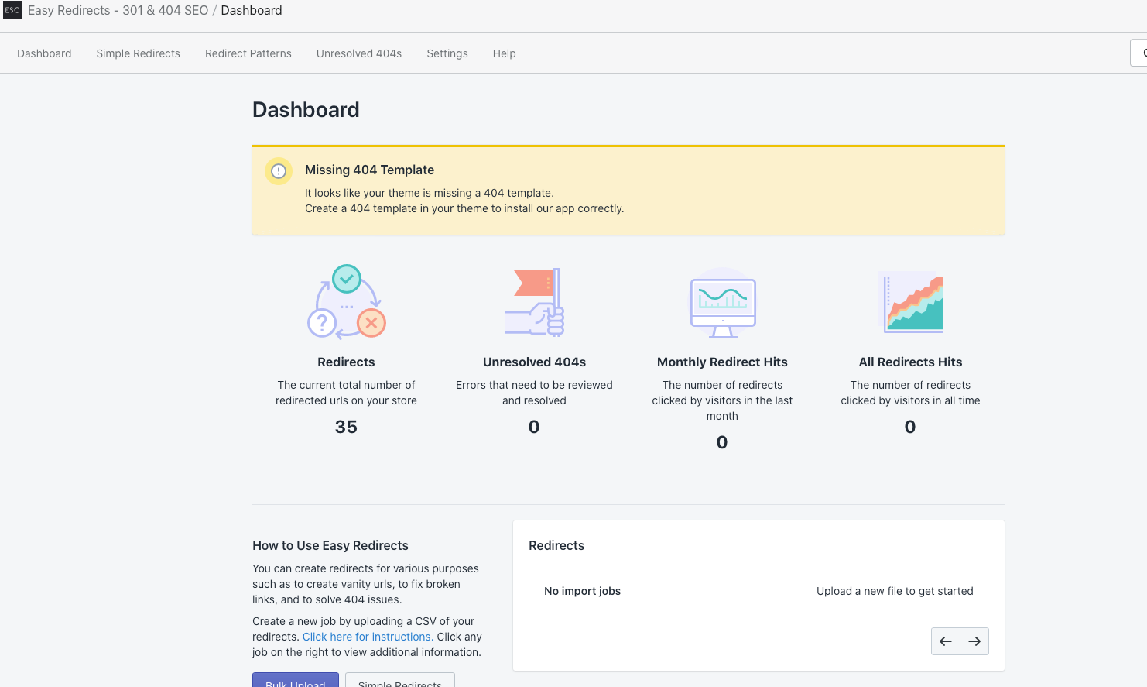This screenshot has width=1147, height=687.
Task: Click the Simple Redirects button below instructions
Action: tap(400, 680)
